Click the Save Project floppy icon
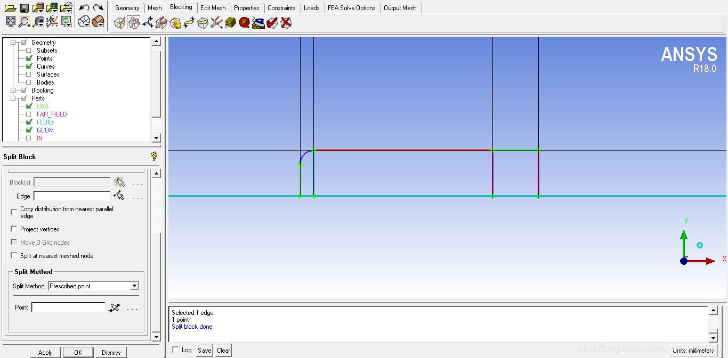This screenshot has height=358, width=728. (x=24, y=8)
